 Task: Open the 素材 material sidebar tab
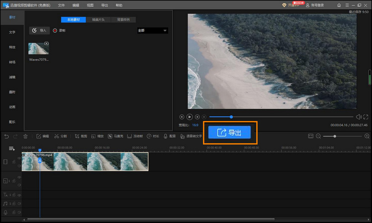pyautogui.click(x=12, y=17)
